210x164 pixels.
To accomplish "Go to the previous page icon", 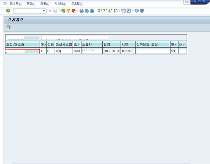I will [105, 10].
